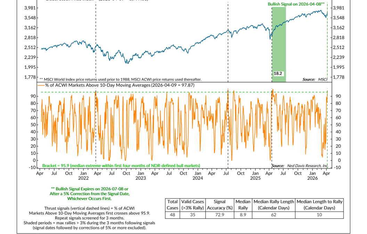
Task: Select the Bullish Signal Expires note
Action: click(x=90, y=194)
